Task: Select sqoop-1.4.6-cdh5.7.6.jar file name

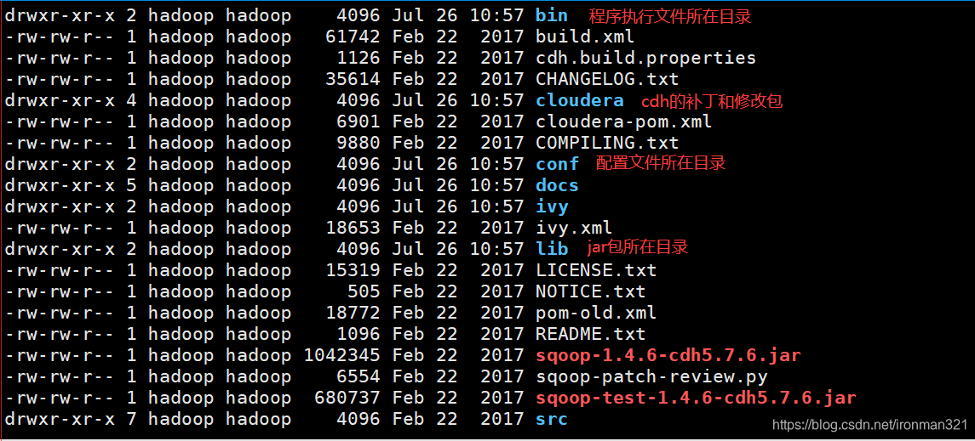Action: click(668, 356)
